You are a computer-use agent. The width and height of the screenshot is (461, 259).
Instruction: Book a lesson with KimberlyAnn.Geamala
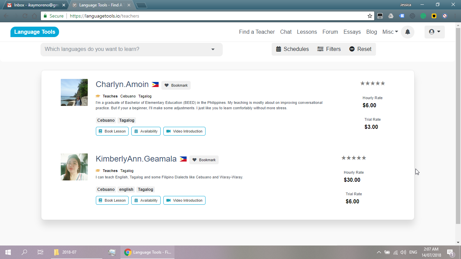(112, 200)
